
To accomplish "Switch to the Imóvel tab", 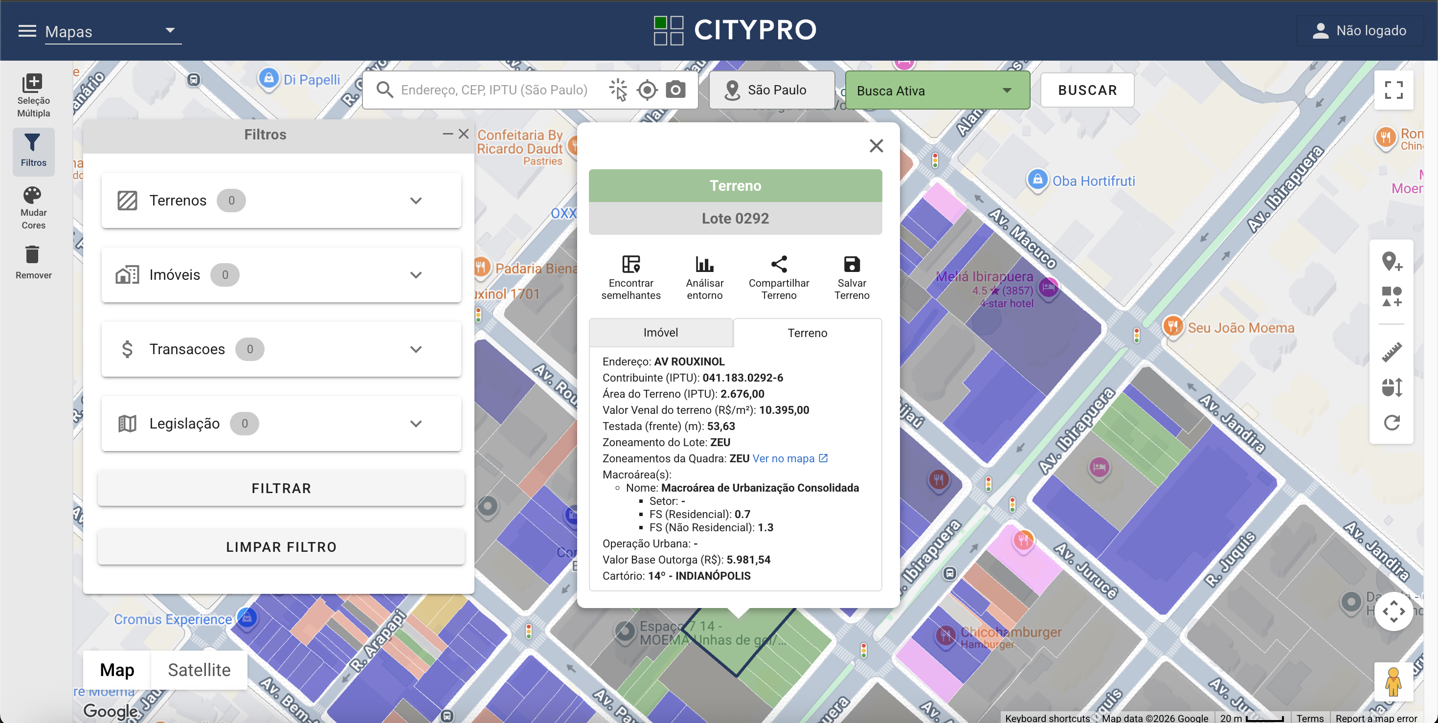I will coord(661,333).
